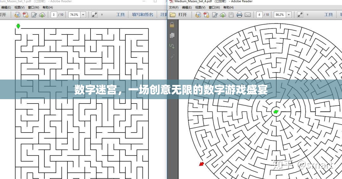Image resolution: width=342 pixels, height=179 pixels.
Task: Click convert-to-PDF icon in right Reader window
Action: [x=198, y=15]
